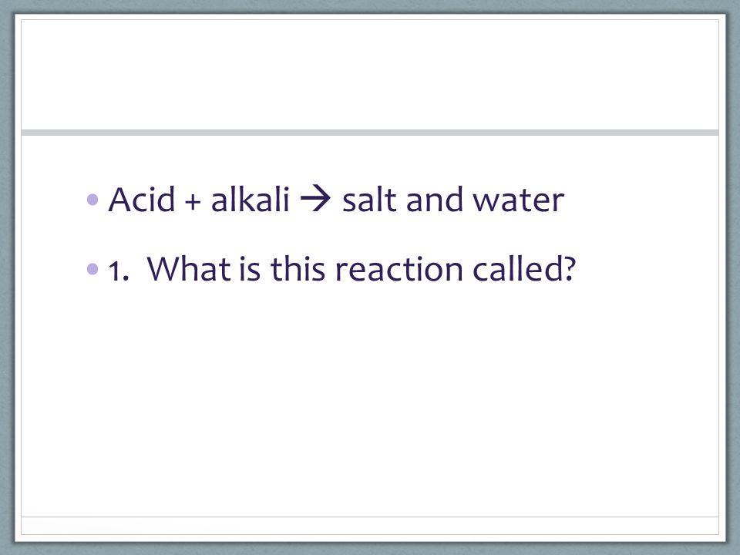Click the plus sign between Acid and alkali
740x555 pixels.
click(193, 201)
